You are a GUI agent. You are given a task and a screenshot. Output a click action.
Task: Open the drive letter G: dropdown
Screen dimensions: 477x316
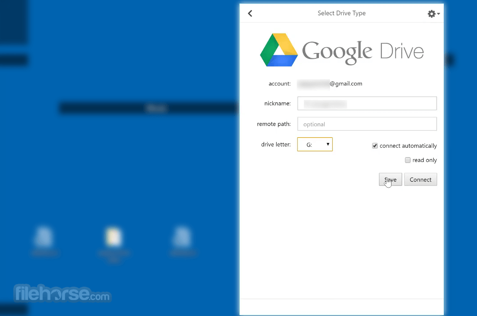(314, 144)
